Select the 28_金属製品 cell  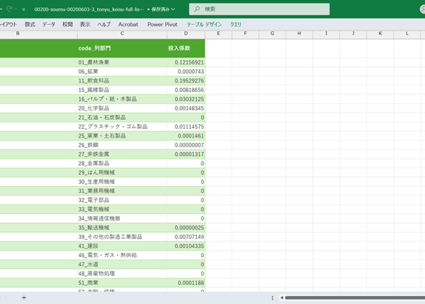122,164
